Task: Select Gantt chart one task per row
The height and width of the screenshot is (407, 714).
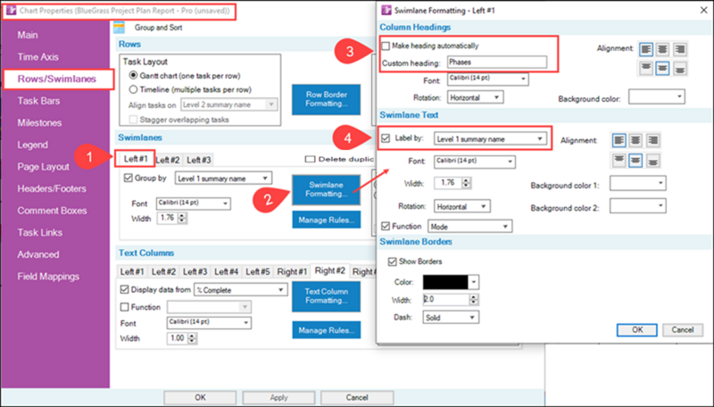Action: point(133,76)
